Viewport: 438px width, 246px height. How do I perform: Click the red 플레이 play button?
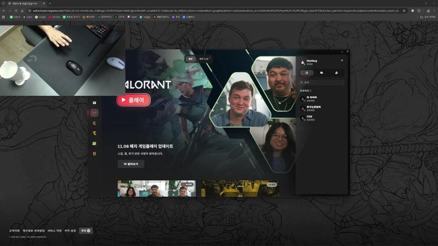(x=134, y=100)
